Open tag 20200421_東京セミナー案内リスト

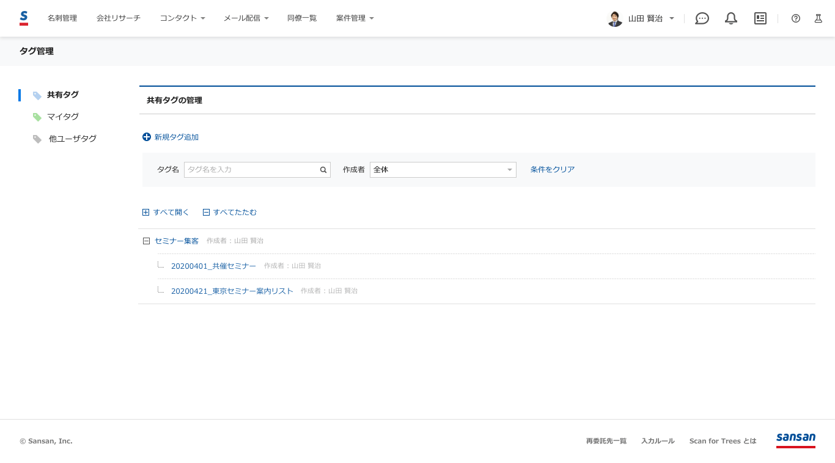tap(232, 291)
